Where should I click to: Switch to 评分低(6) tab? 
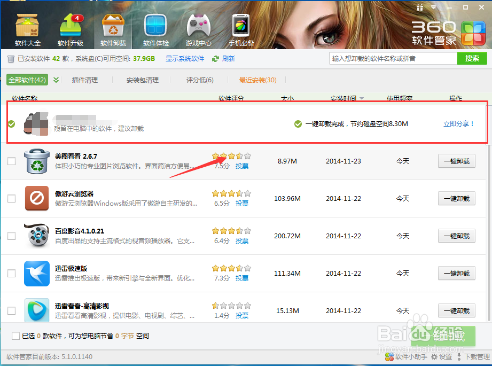(x=200, y=80)
